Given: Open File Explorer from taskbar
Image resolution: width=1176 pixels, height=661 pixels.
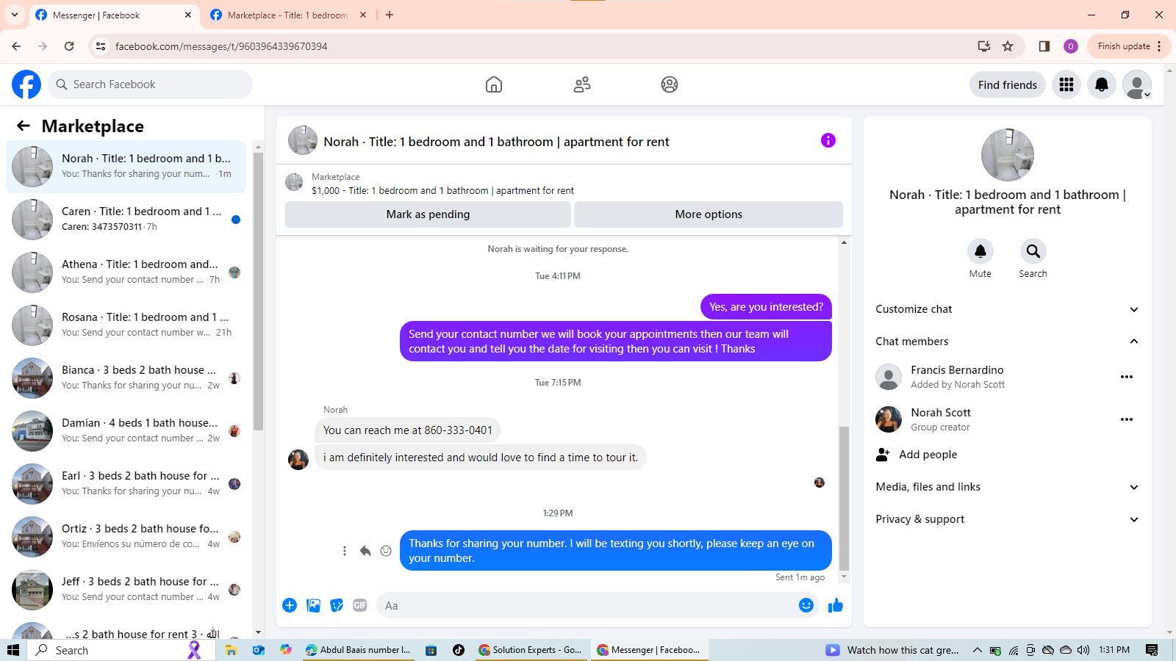Looking at the screenshot, I should pyautogui.click(x=231, y=650).
